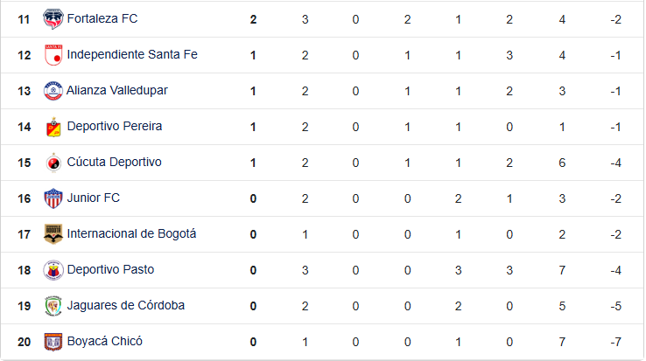Click Deportivo Pasto's -4 goal difference
The height and width of the screenshot is (361, 646).
point(616,270)
